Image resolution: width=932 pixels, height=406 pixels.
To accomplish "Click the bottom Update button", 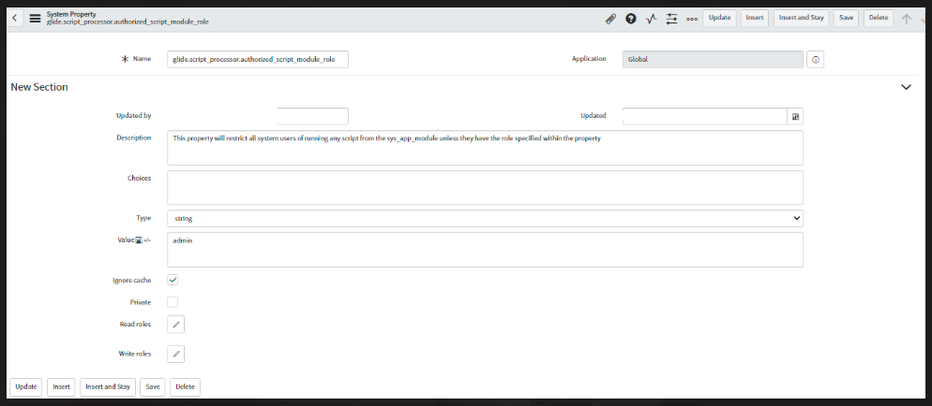I will click(26, 387).
